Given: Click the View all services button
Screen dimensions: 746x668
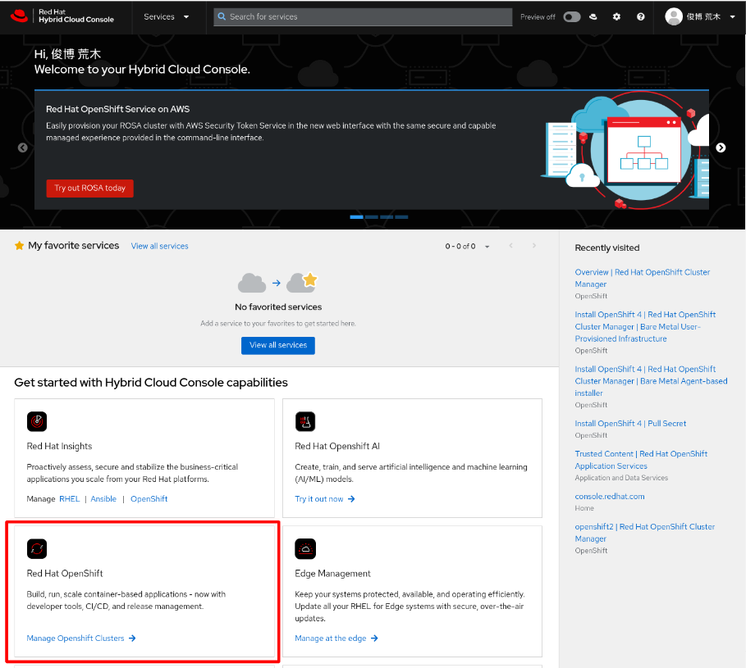Looking at the screenshot, I should pos(277,345).
